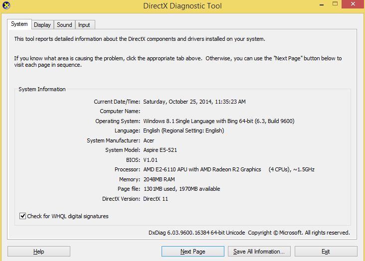Open the Sound tab
The height and width of the screenshot is (261, 365).
64,25
